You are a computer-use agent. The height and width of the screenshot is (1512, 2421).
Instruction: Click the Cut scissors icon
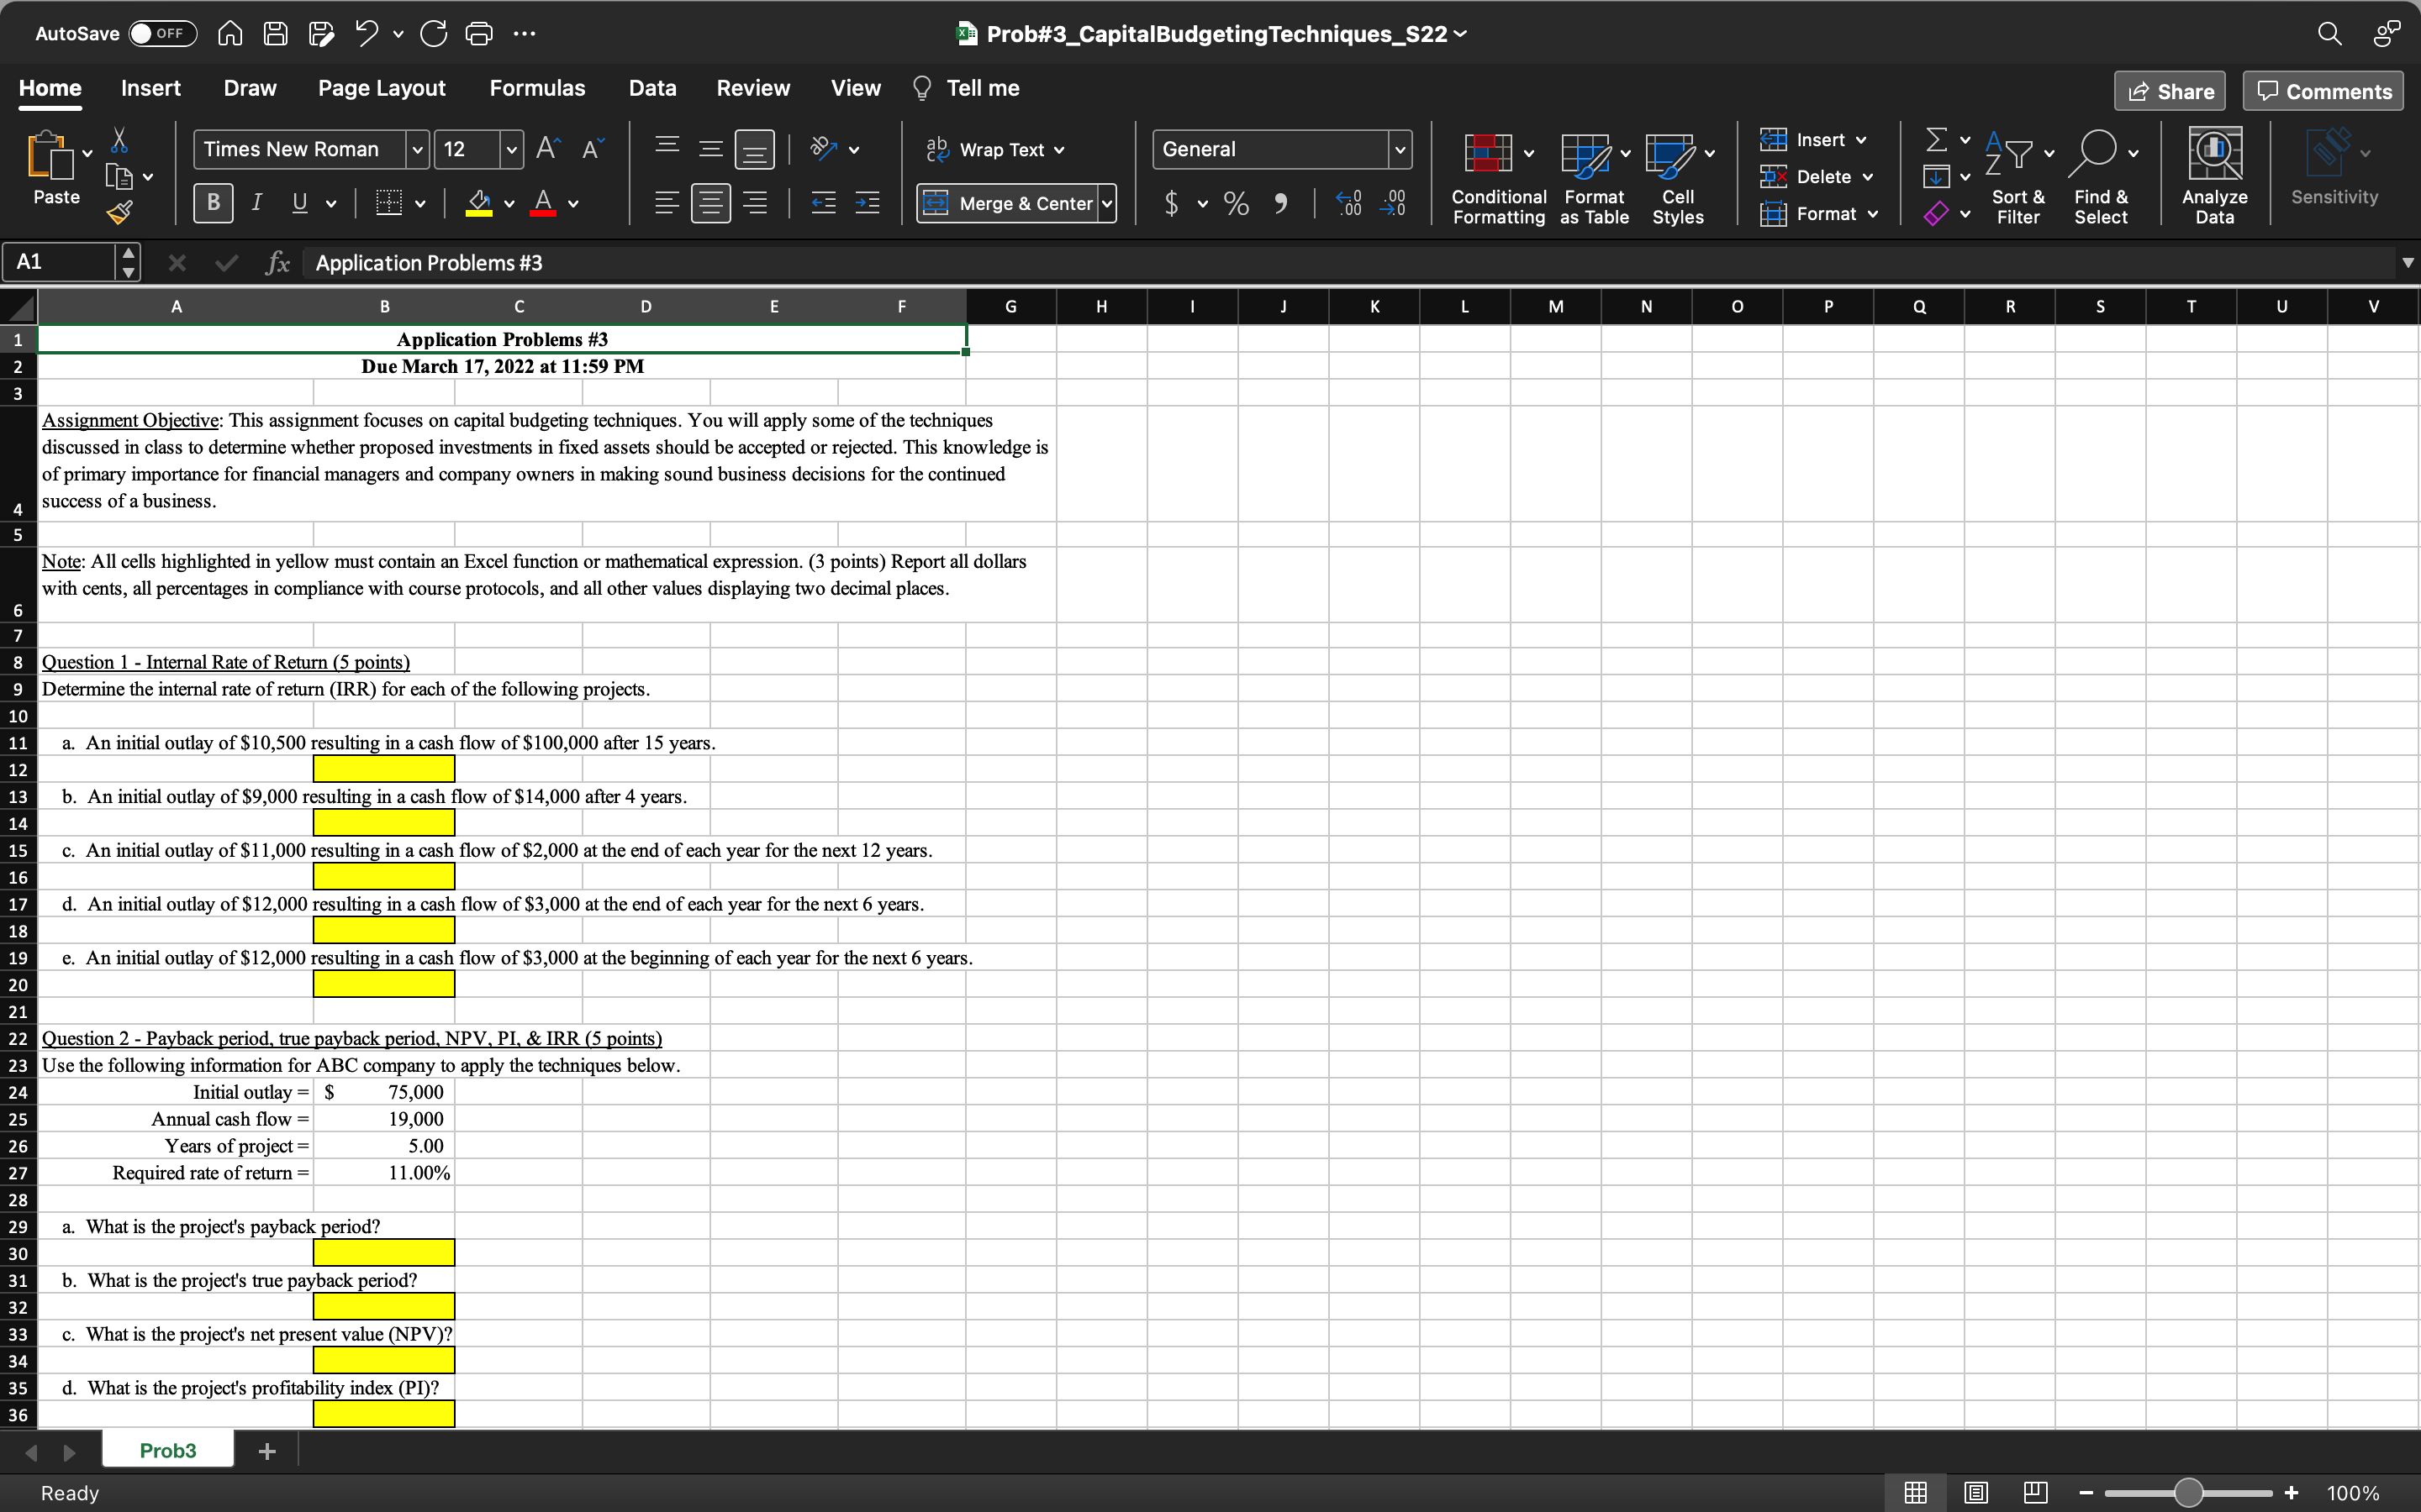tap(119, 140)
